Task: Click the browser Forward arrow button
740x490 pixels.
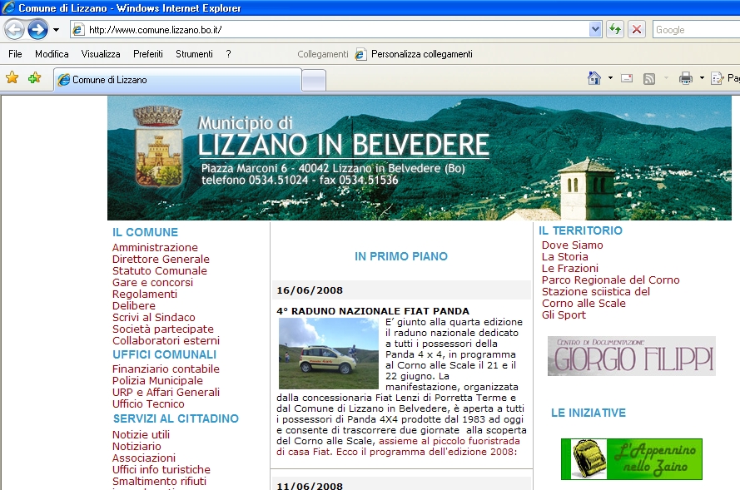Action: click(37, 30)
